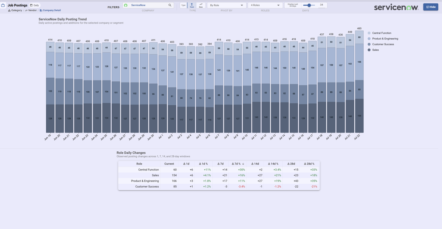Toggle Sales legend entry
Screen dimensions: 442x229
point(373,50)
